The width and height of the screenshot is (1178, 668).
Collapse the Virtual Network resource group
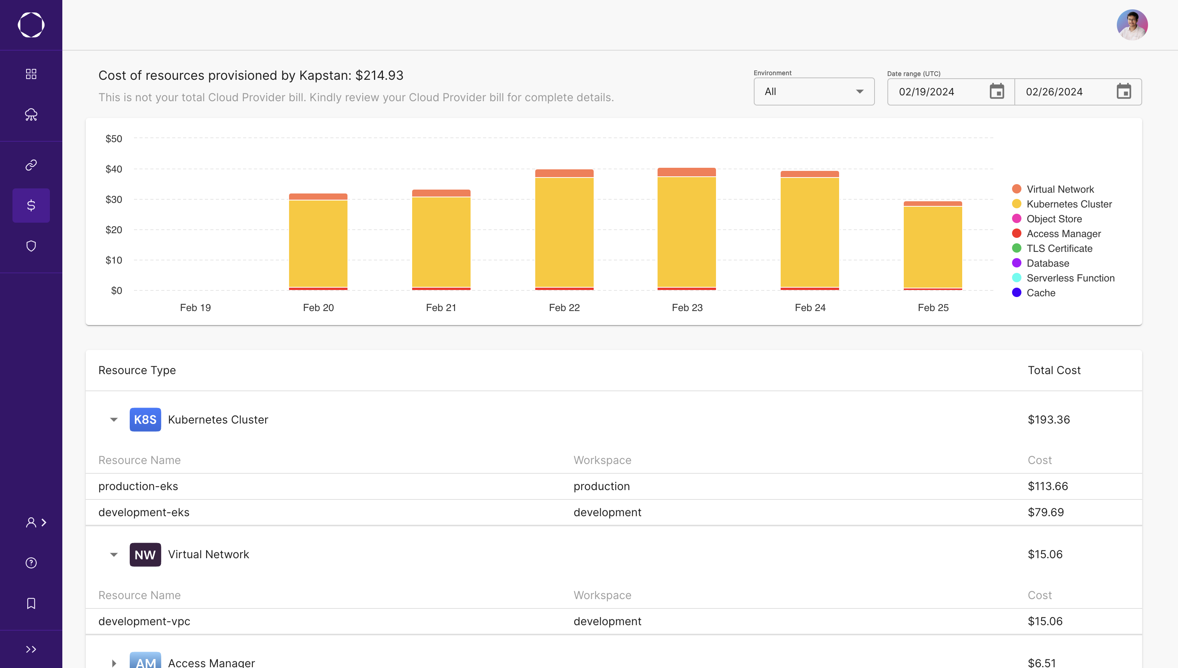click(114, 554)
